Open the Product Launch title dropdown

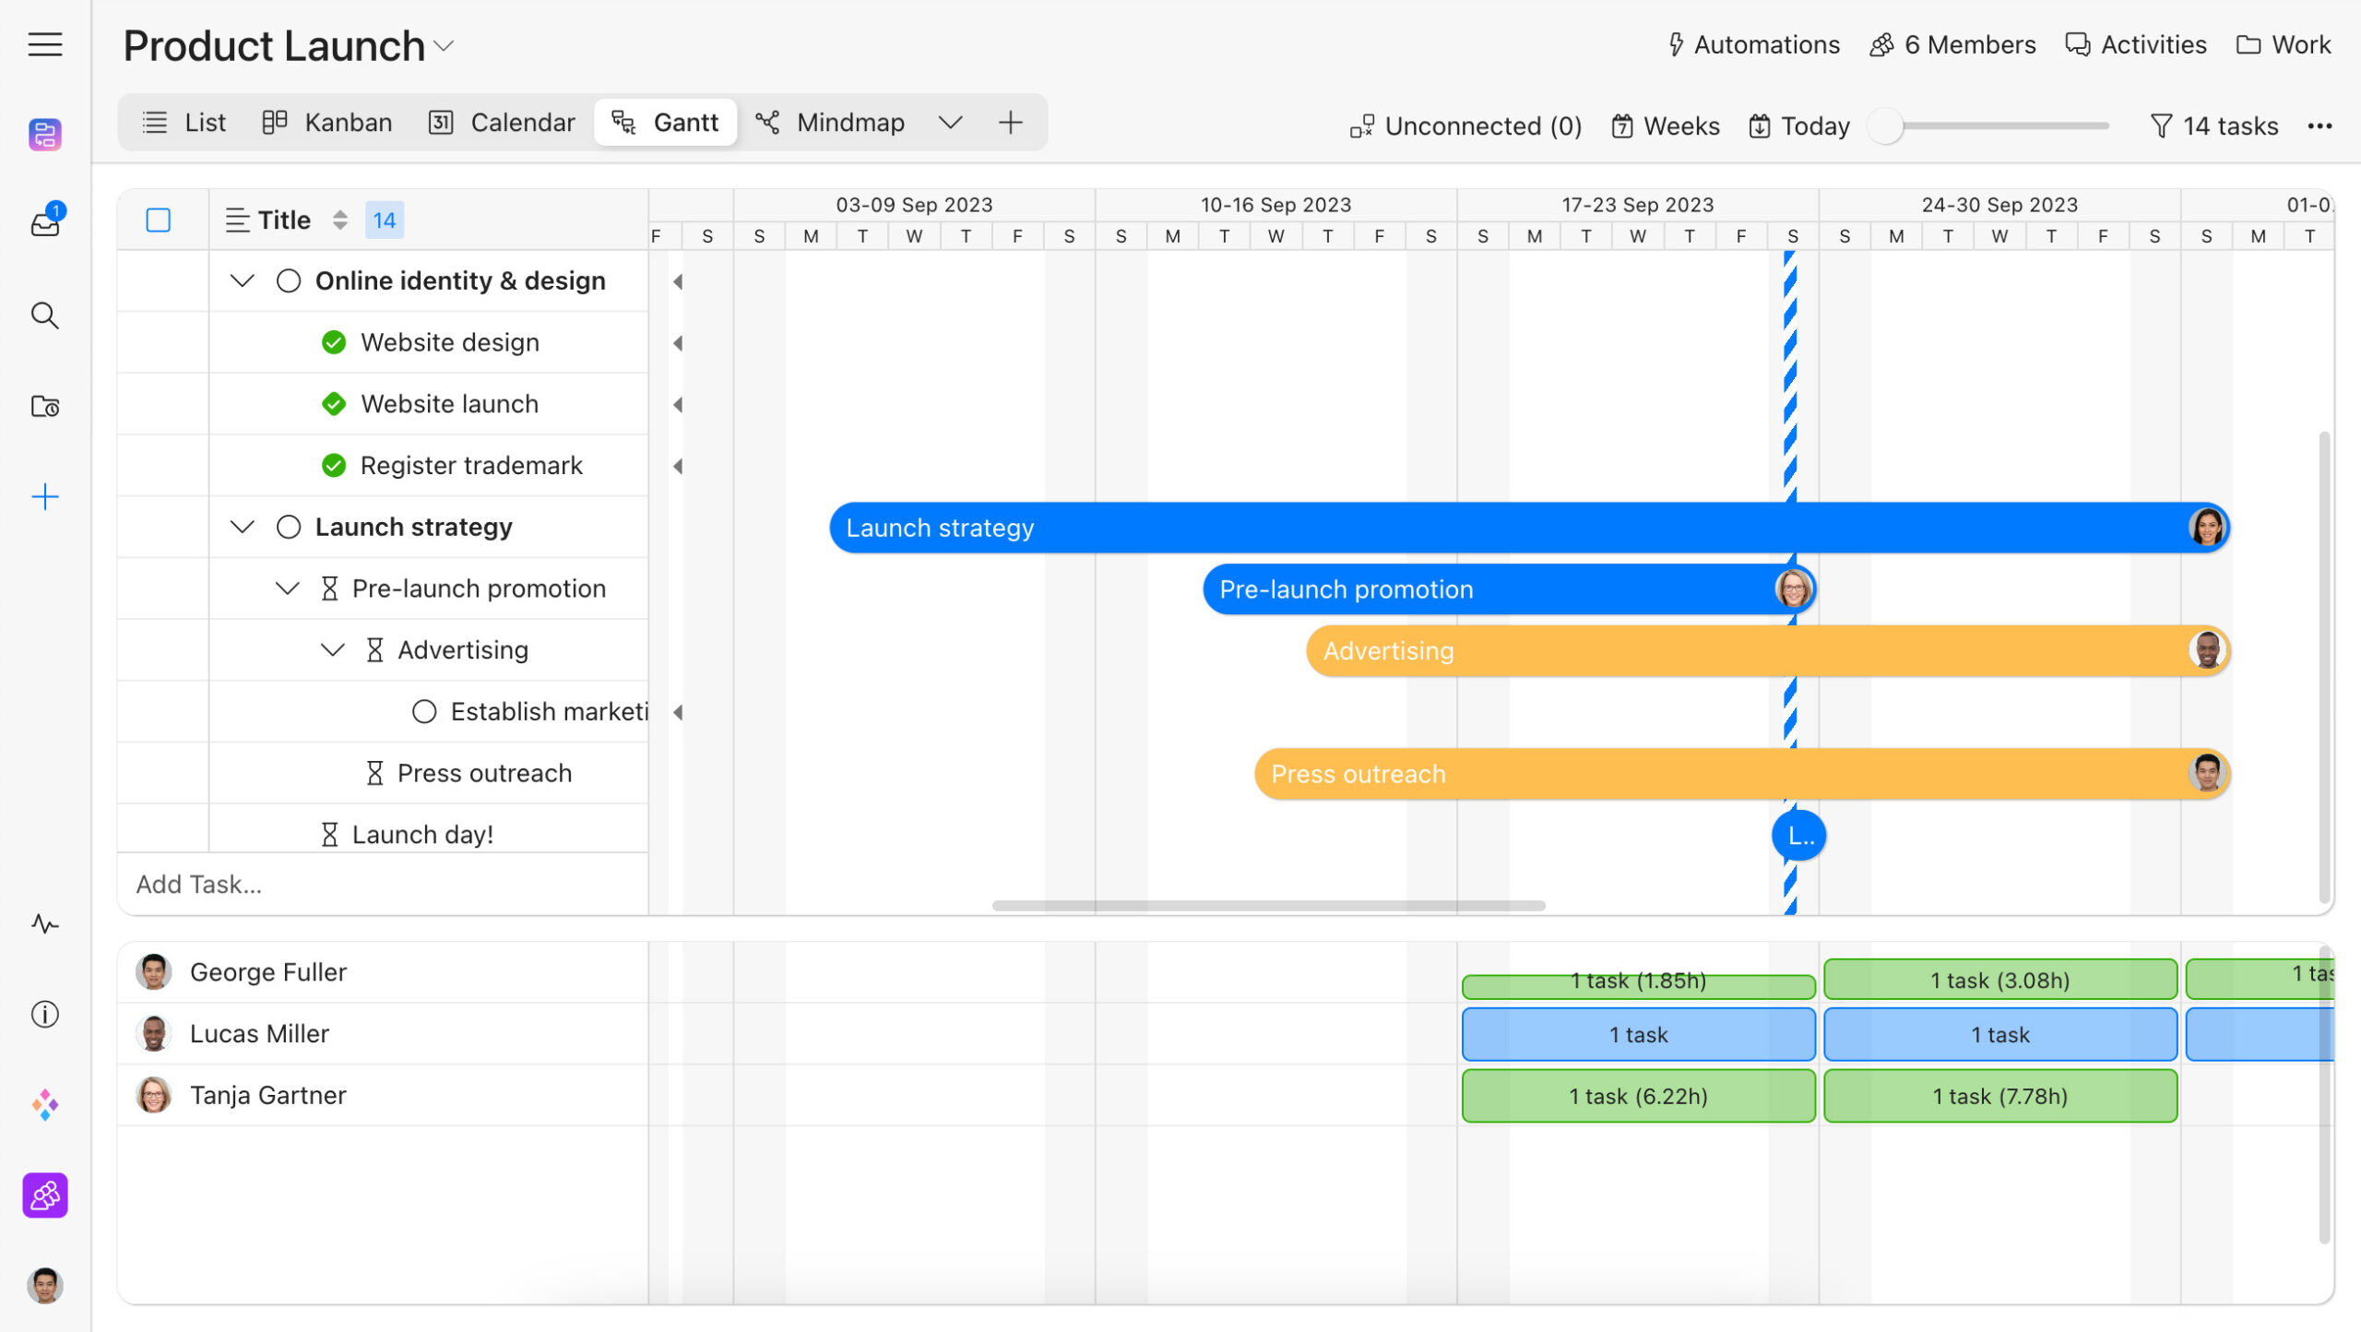(x=445, y=46)
